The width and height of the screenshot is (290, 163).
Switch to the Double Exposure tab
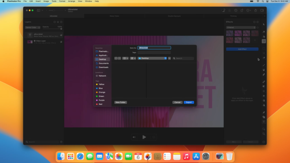coord(174,16)
